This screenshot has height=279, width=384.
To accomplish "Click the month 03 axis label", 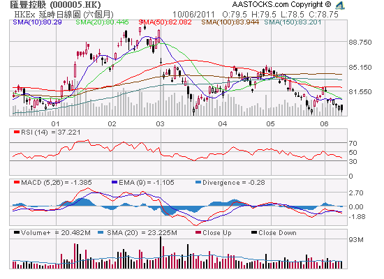I will pos(160,123).
